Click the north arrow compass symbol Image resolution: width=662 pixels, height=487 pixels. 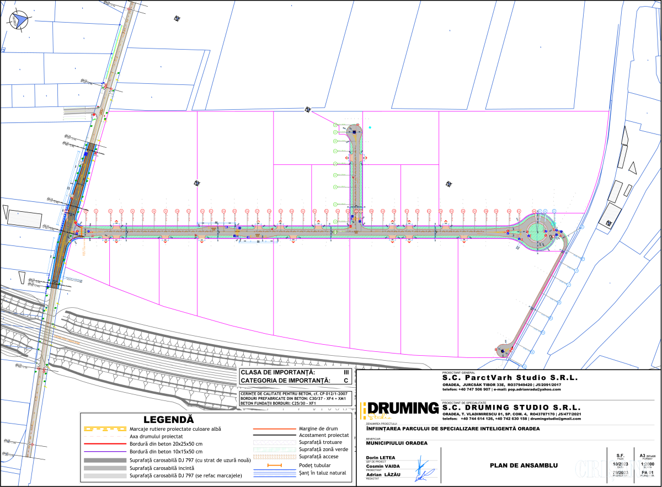[20, 21]
